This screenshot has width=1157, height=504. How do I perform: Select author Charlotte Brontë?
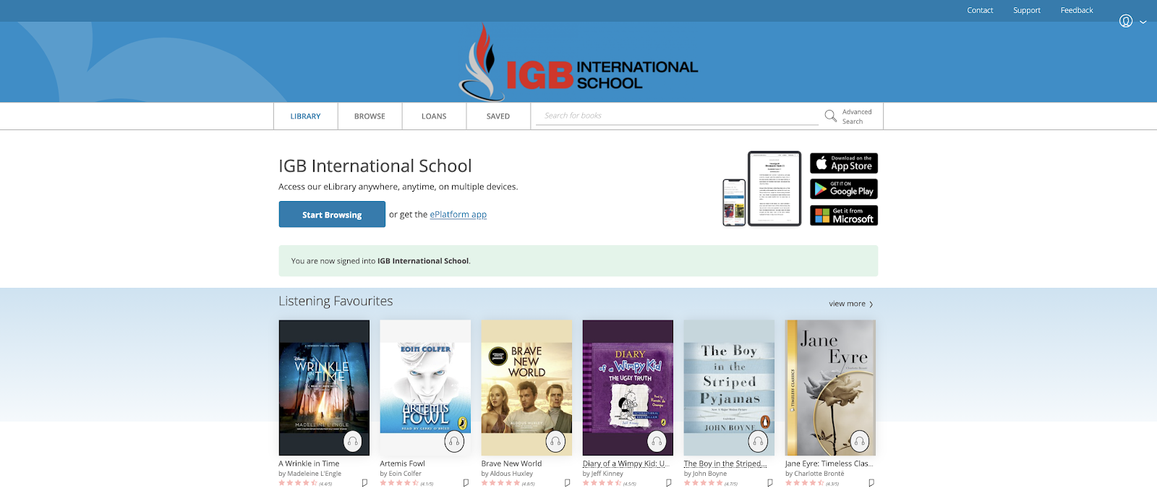(x=819, y=474)
